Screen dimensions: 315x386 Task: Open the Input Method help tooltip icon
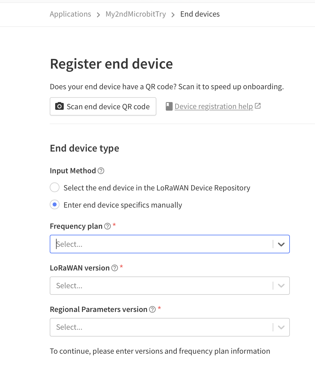pos(101,171)
